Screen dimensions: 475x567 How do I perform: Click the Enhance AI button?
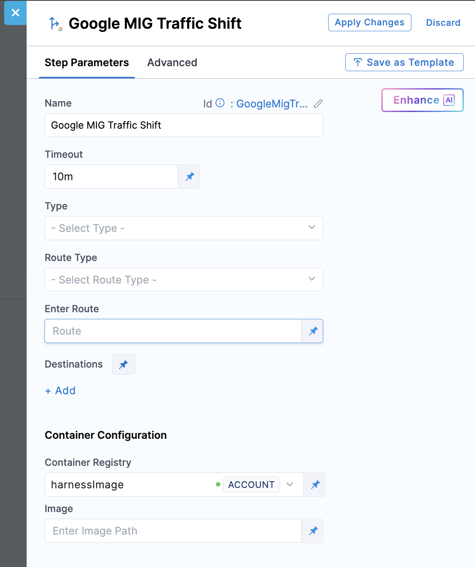pyautogui.click(x=422, y=100)
